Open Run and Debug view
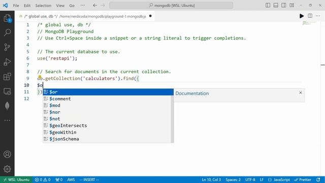Image resolution: width=325 pixels, height=183 pixels. coord(7,62)
